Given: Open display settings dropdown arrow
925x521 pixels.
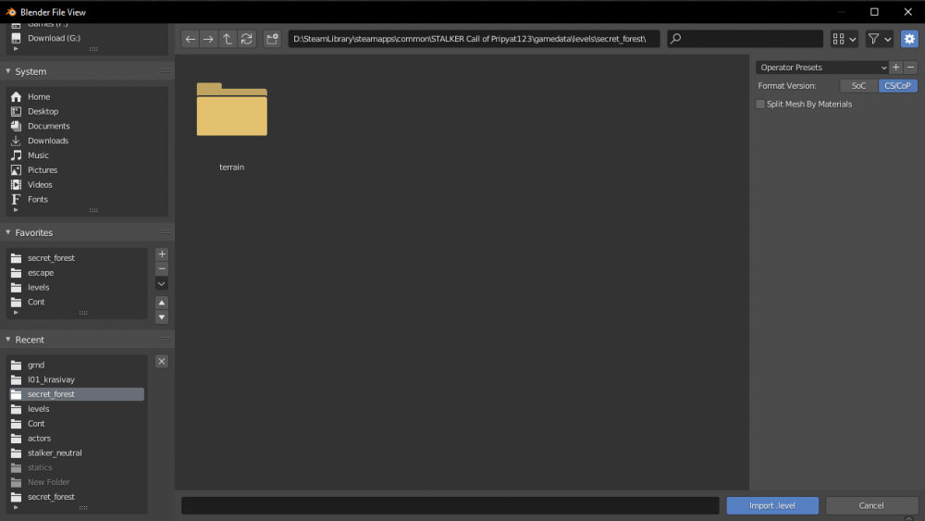Looking at the screenshot, I should 853,39.
